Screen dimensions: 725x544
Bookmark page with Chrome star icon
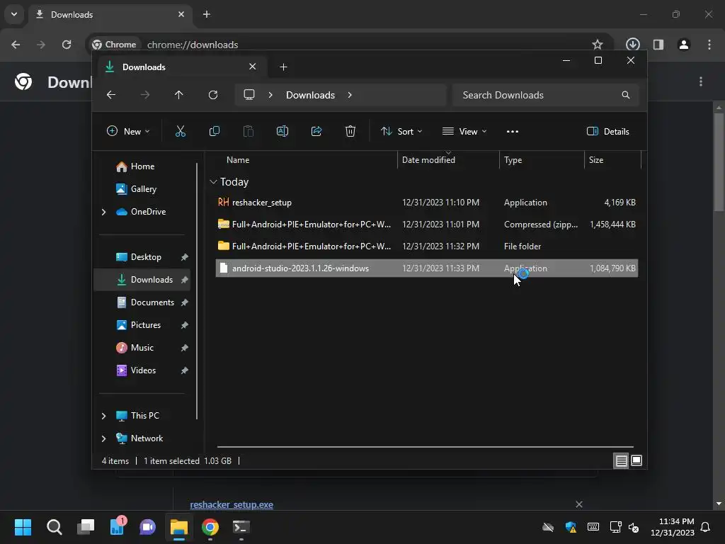tap(598, 45)
